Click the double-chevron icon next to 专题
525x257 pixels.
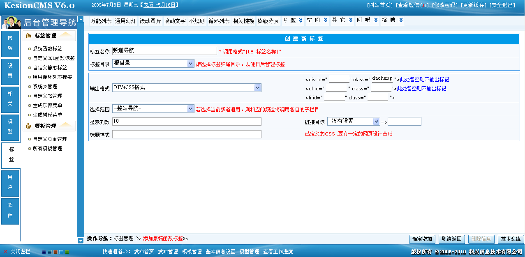(x=301, y=20)
